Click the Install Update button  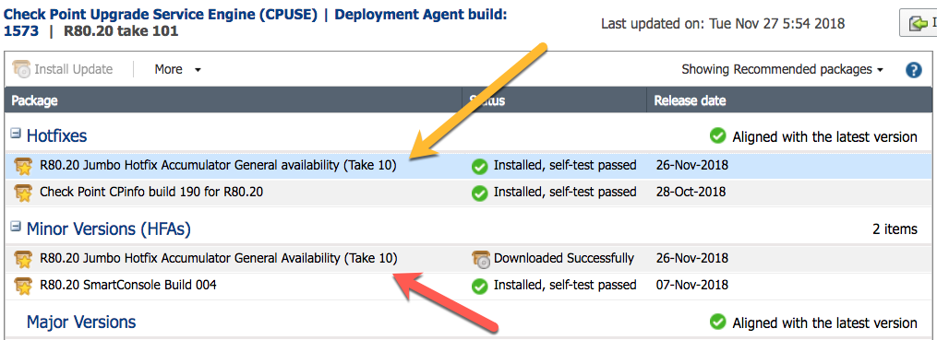pos(63,69)
